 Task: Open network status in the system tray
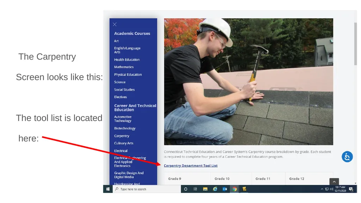327,189
